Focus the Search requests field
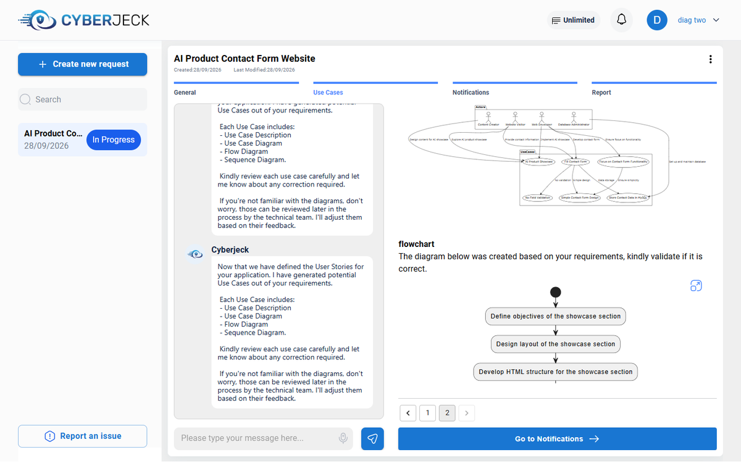This screenshot has width=741, height=463. click(82, 99)
